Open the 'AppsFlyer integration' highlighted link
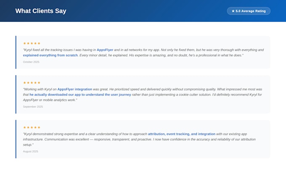The image size is (286, 172). pyautogui.click(x=75, y=89)
